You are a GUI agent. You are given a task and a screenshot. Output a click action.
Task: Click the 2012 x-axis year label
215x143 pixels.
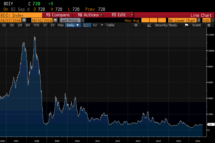click(x=118, y=141)
